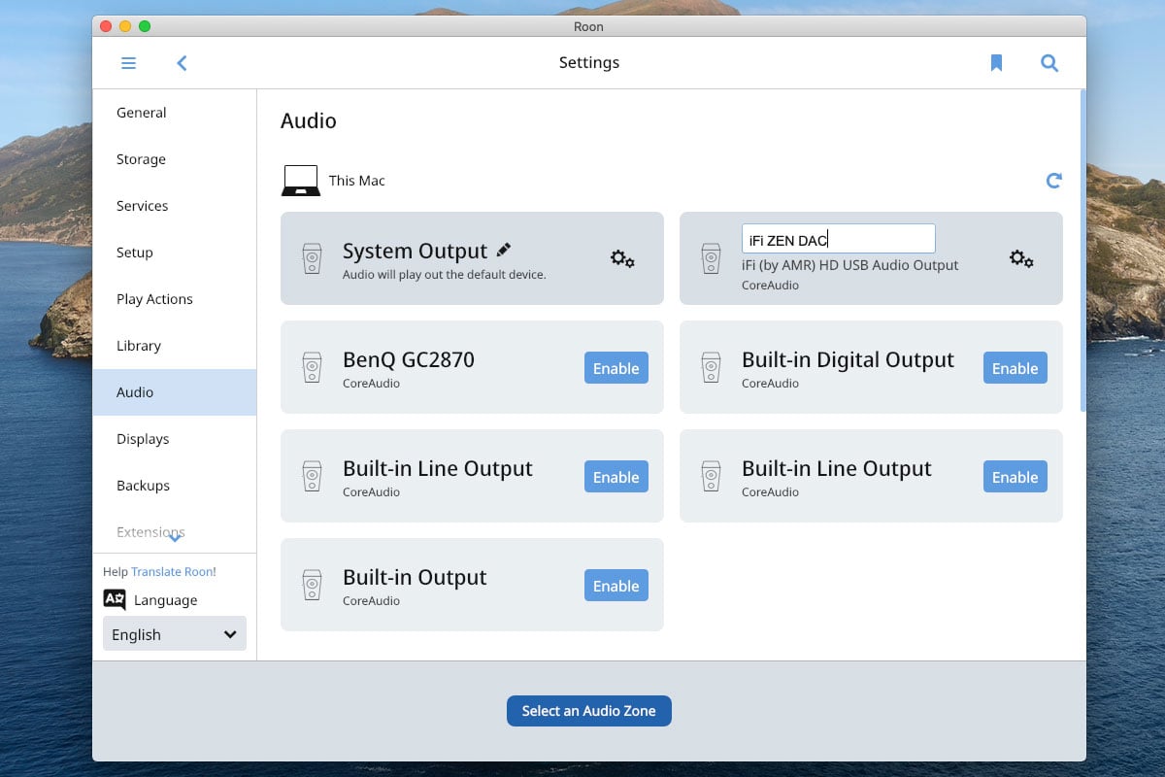Viewport: 1165px width, 777px height.
Task: Click the System Output speaker icon
Action: [312, 258]
